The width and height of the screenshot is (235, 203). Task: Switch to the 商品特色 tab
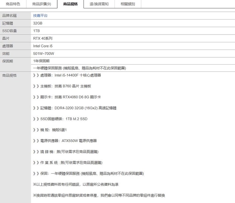(13, 4)
